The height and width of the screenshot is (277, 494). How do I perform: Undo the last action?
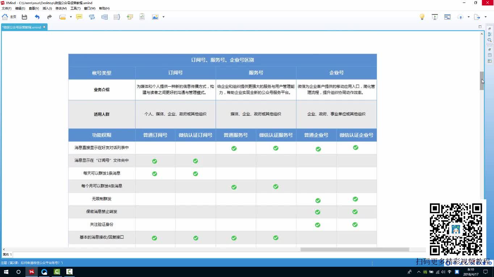(37, 17)
